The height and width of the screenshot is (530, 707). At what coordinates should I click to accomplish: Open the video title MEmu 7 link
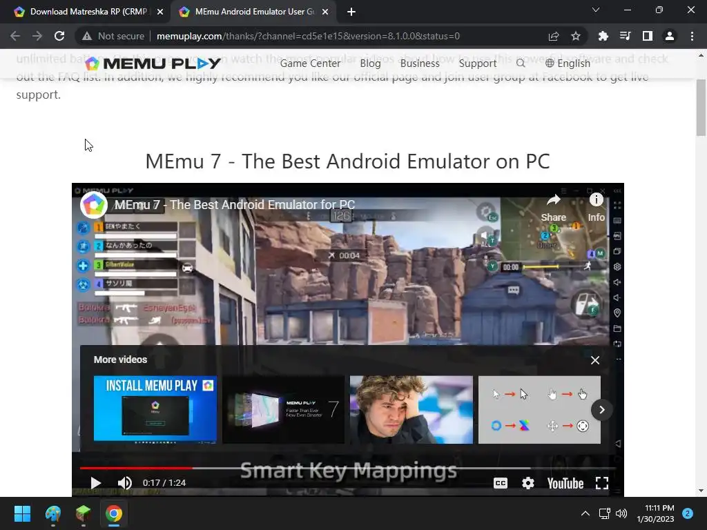tap(235, 204)
